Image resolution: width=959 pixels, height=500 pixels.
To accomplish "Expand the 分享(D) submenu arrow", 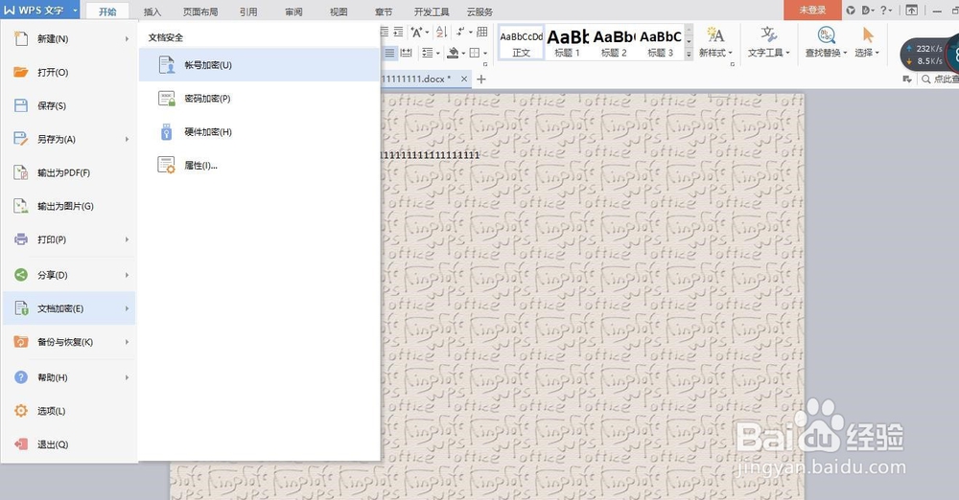I will click(x=128, y=275).
